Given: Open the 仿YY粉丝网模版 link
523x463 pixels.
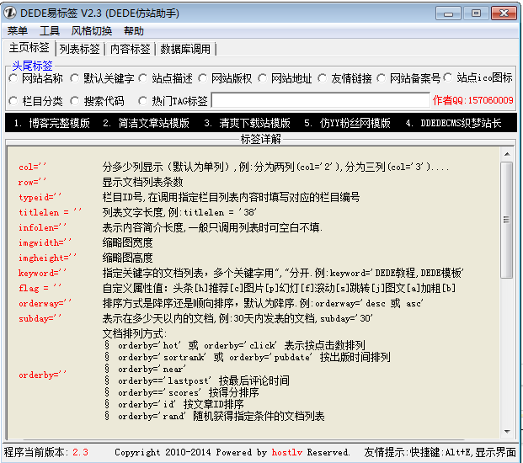Looking at the screenshot, I should point(347,123).
